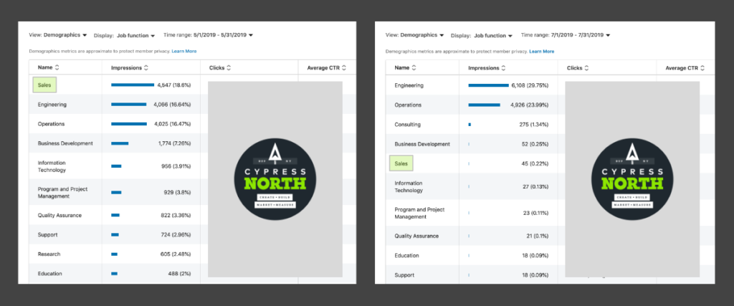Select Engineering row name in left table
Screen dimensions: 734x306
pyautogui.click(x=52, y=105)
